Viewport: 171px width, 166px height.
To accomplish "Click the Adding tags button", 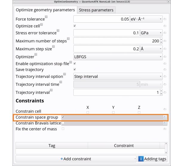I will click(x=152, y=159).
